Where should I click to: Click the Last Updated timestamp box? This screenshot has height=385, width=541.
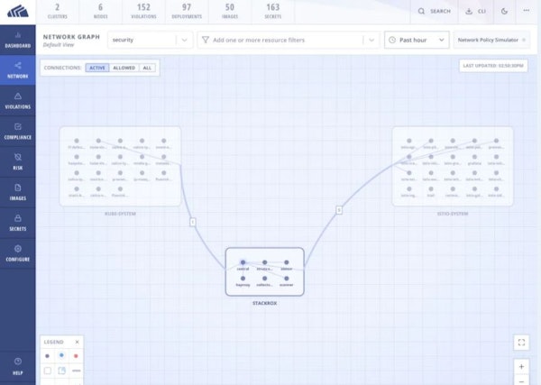point(493,66)
